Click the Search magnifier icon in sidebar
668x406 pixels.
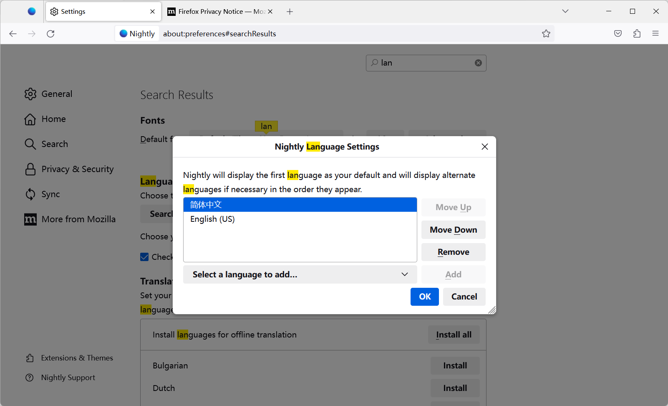click(x=30, y=144)
